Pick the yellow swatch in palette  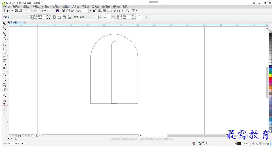tap(270, 76)
